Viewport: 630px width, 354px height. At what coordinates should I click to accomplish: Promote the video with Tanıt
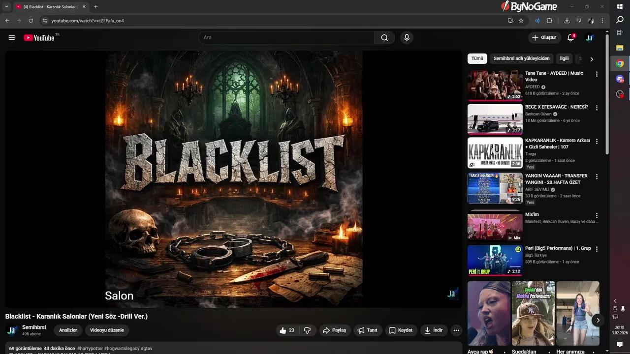(x=368, y=330)
